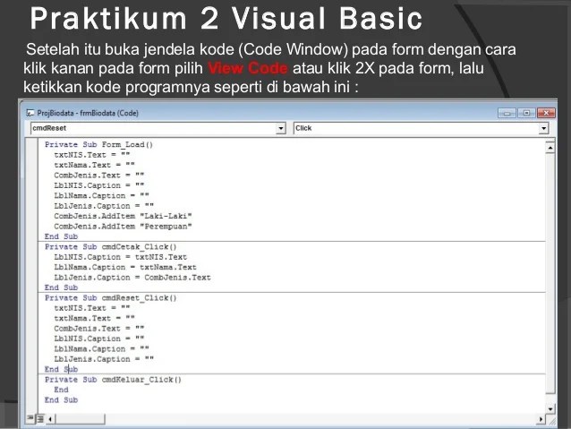Click the line 'Private Sub cmdKeluar_Click()'

pyautogui.click(x=113, y=380)
